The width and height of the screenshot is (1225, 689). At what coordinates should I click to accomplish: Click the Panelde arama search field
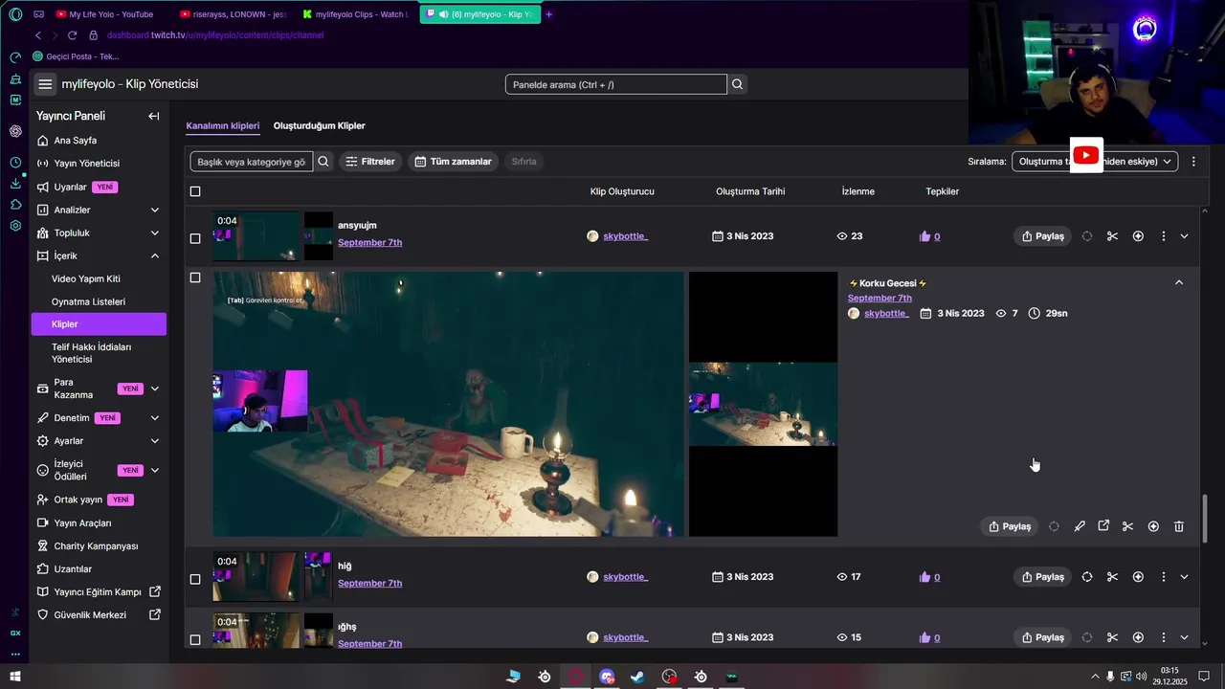click(x=616, y=84)
